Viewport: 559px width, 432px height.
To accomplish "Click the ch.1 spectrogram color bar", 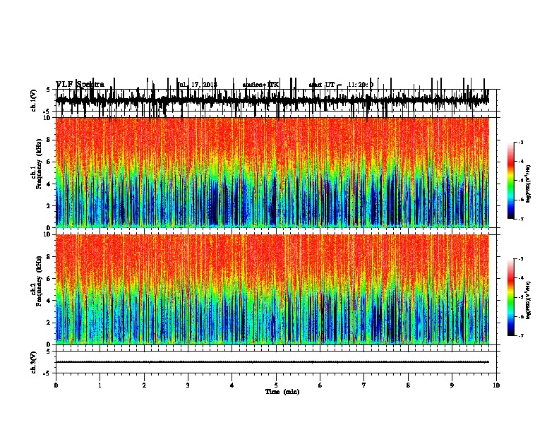I will coord(511,180).
